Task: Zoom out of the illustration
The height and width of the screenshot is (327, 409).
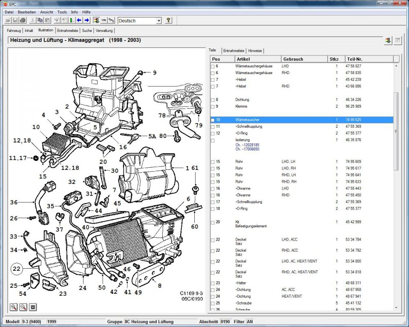Action: tap(23, 307)
